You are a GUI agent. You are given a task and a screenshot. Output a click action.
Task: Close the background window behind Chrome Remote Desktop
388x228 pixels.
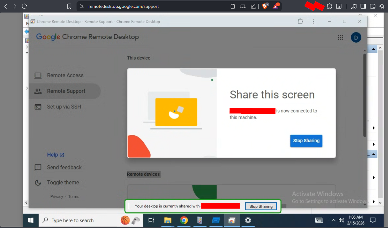[x=375, y=16]
